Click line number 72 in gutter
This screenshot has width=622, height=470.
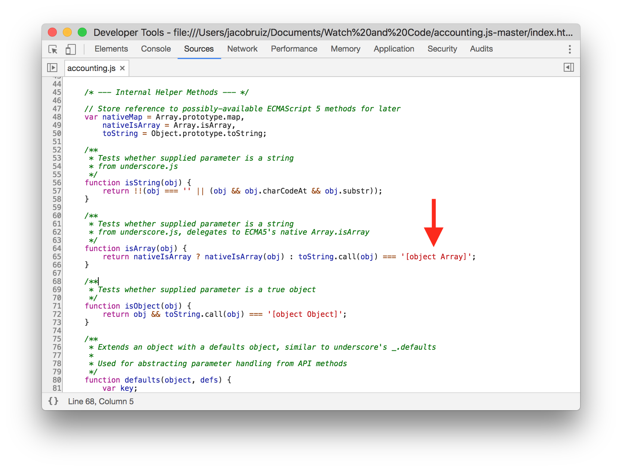57,314
